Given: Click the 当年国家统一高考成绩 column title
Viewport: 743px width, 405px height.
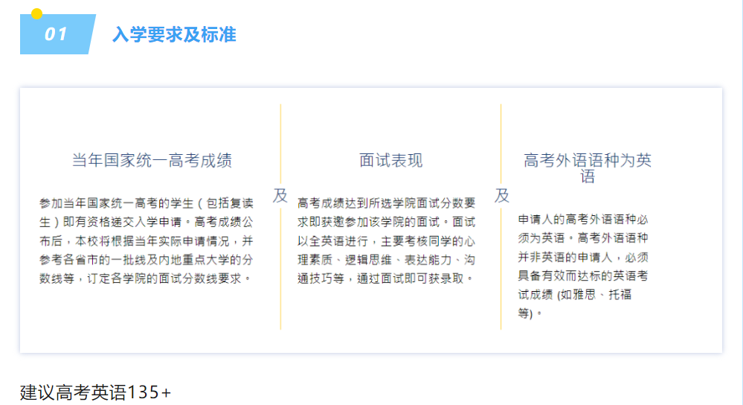Looking at the screenshot, I should click(152, 160).
